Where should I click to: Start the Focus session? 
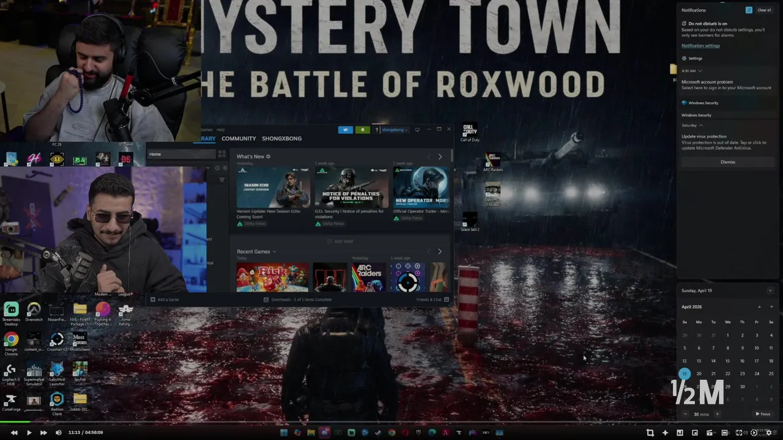763,414
